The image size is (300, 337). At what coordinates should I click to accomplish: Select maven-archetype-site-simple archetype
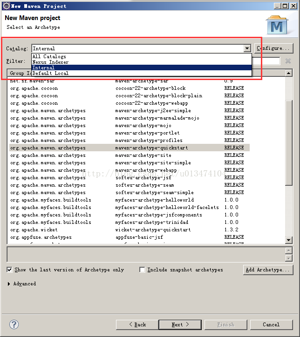point(130,163)
